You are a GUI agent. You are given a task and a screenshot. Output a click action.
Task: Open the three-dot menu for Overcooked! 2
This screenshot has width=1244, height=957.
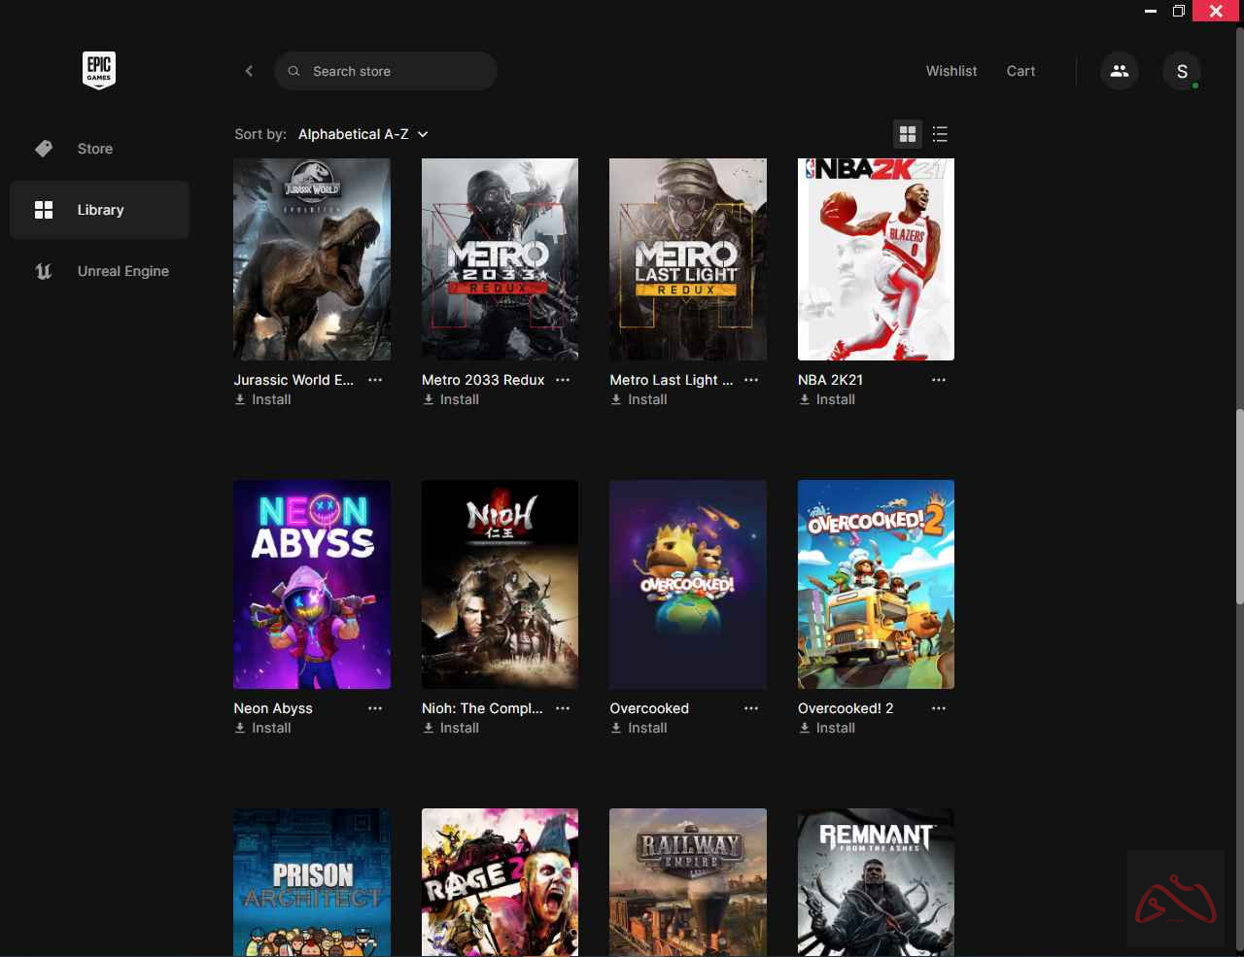coord(938,708)
